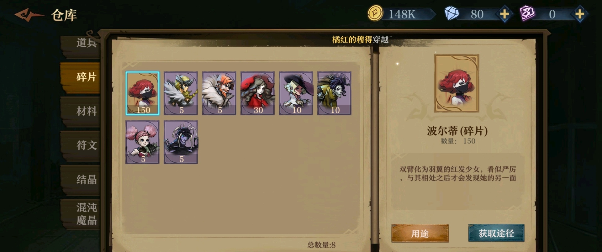
Task: Select the red-haired masked girl fragment
Action: coord(143,93)
